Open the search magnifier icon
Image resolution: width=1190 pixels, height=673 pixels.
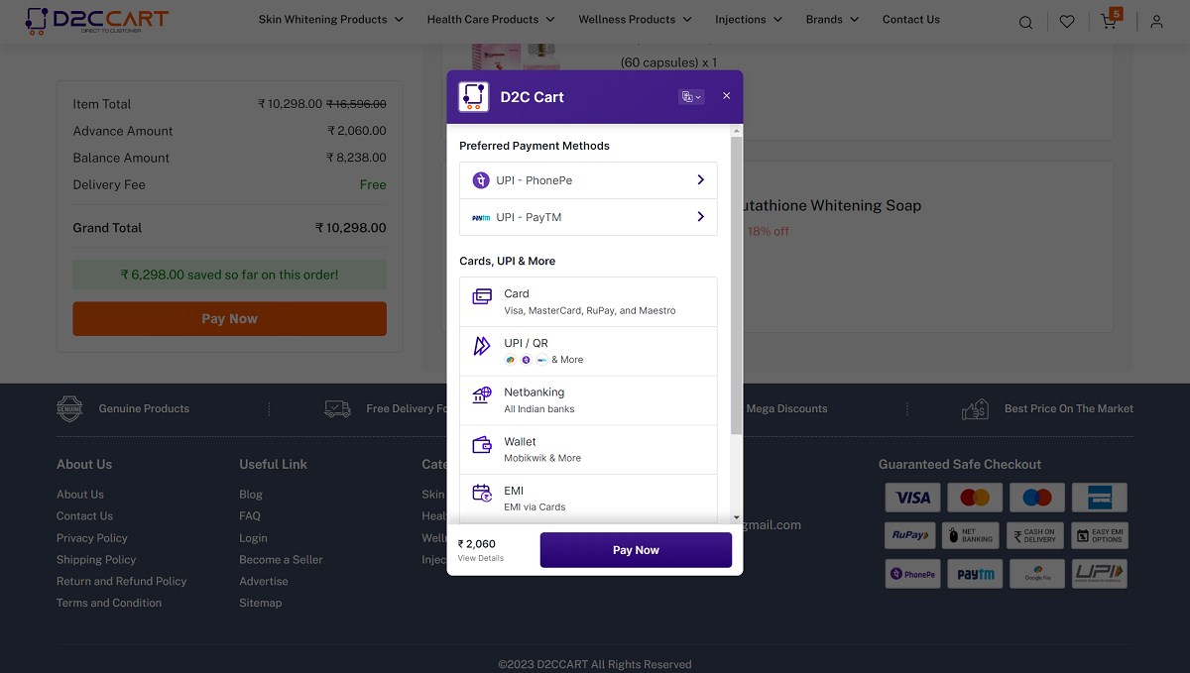pyautogui.click(x=1026, y=22)
